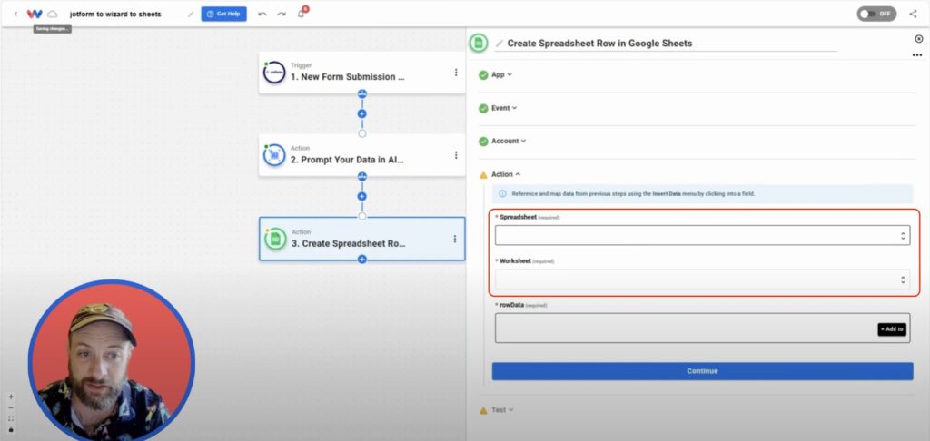This screenshot has width=930, height=441.
Task: Zoom in on the canvas
Action: click(11, 397)
